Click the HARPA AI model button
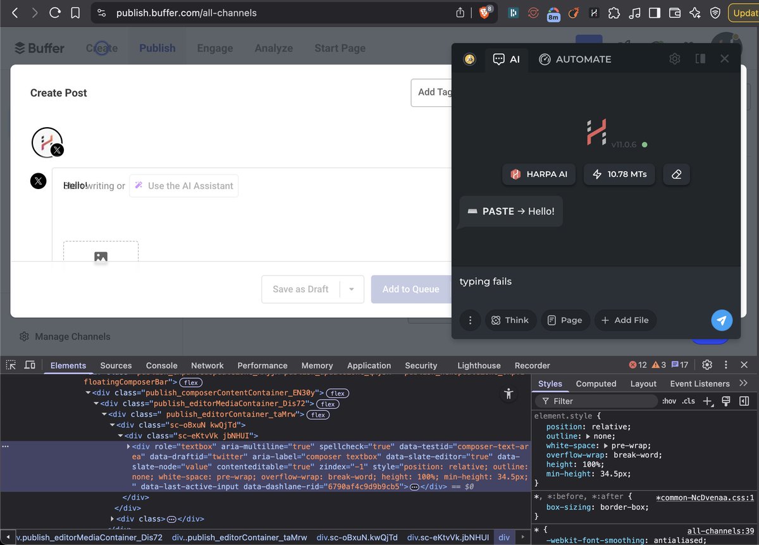Screen dimensions: 759x545 click(539, 174)
